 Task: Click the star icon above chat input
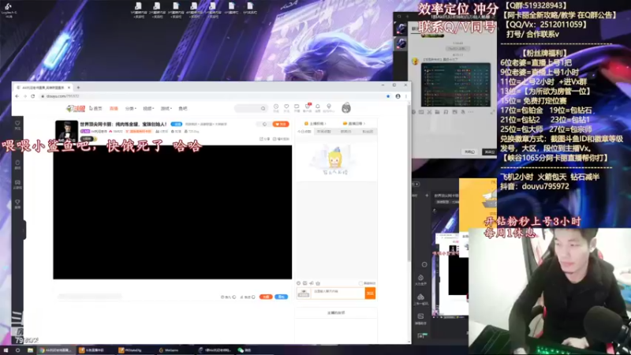(x=318, y=283)
